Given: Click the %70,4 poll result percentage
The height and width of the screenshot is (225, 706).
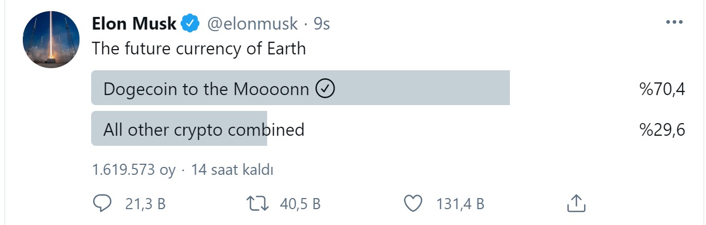Looking at the screenshot, I should click(x=662, y=89).
